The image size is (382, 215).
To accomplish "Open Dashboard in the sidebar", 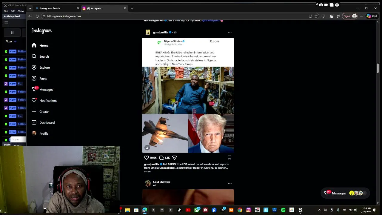I will [43, 122].
